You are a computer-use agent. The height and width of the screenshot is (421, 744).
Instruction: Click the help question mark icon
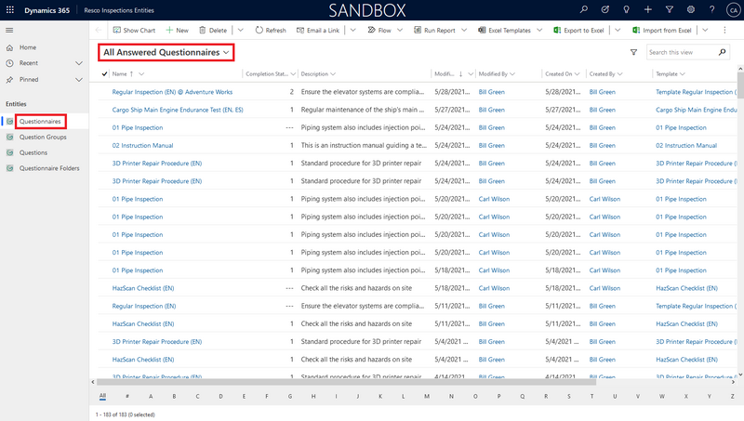click(711, 9)
